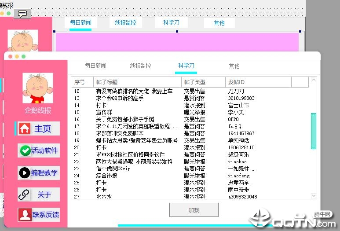
Task: Click the list scrollbar up arrow
Action: pyautogui.click(x=314, y=80)
